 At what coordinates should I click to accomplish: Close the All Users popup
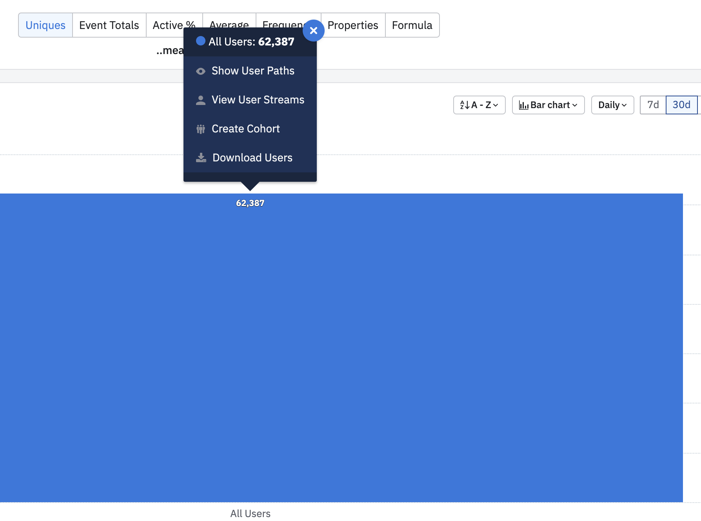pos(313,31)
